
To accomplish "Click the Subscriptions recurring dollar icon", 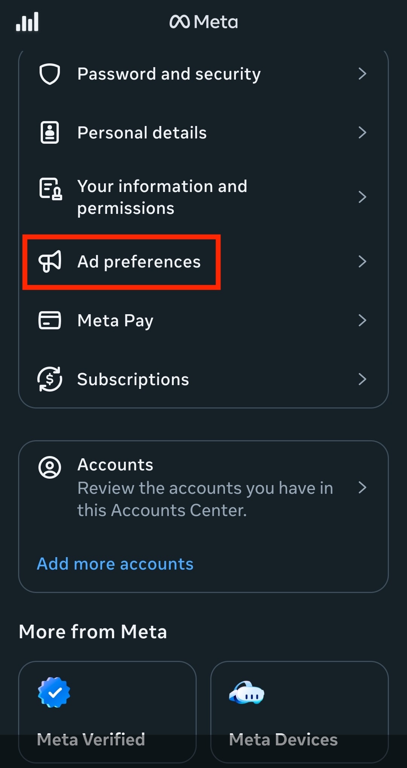I will click(49, 379).
